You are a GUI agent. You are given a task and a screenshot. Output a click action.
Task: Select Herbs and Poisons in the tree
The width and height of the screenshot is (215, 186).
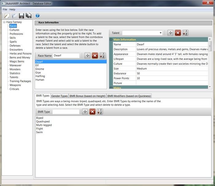click(21, 54)
